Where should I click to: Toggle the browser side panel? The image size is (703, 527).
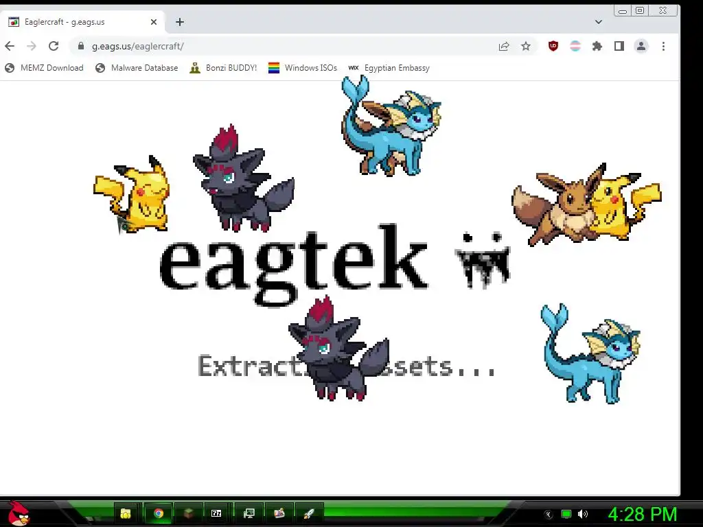619,46
